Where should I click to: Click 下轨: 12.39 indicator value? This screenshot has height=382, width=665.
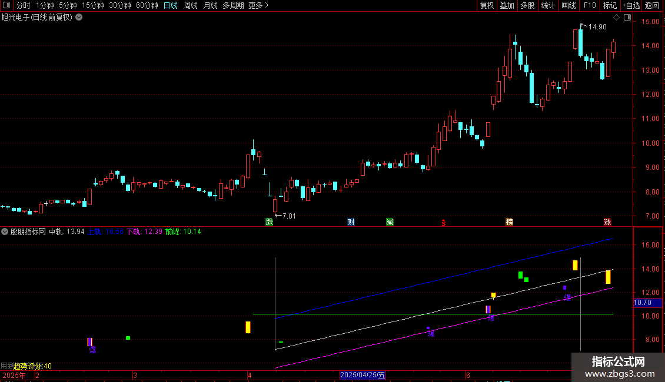[x=144, y=232]
